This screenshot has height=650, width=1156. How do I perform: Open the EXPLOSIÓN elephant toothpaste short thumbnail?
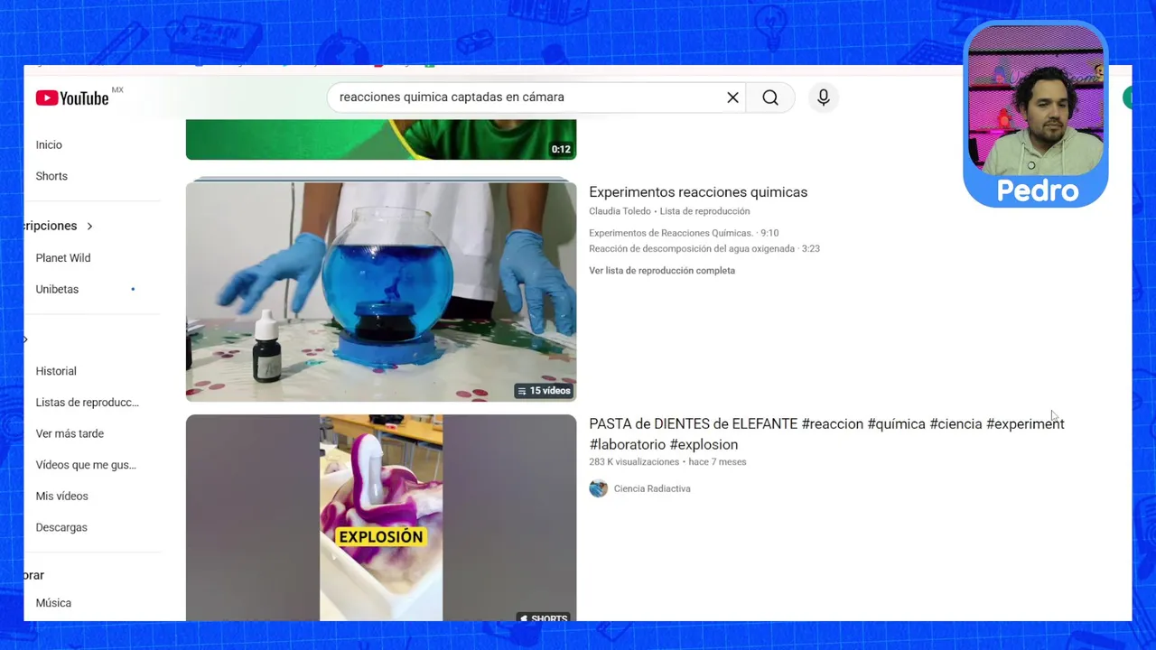click(380, 518)
